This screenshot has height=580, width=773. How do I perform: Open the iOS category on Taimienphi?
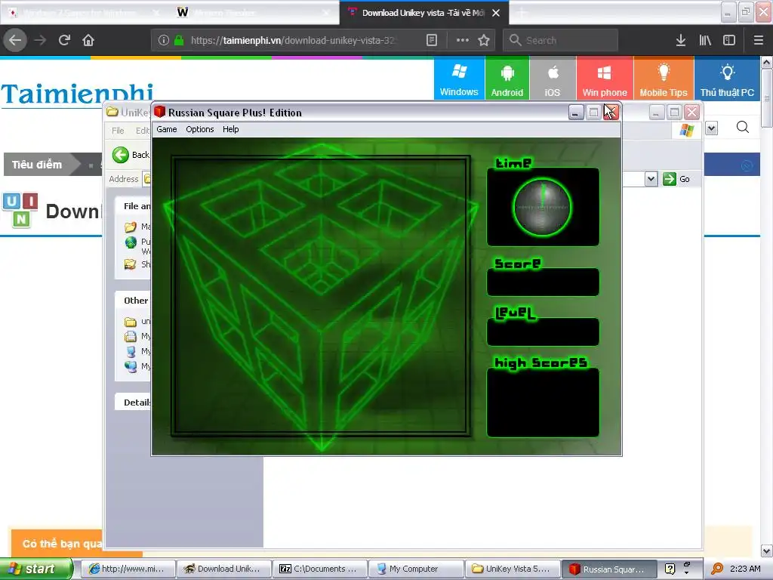pos(552,79)
